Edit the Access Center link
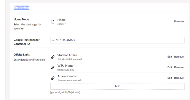This screenshot has width=190, height=100. coord(170,78)
